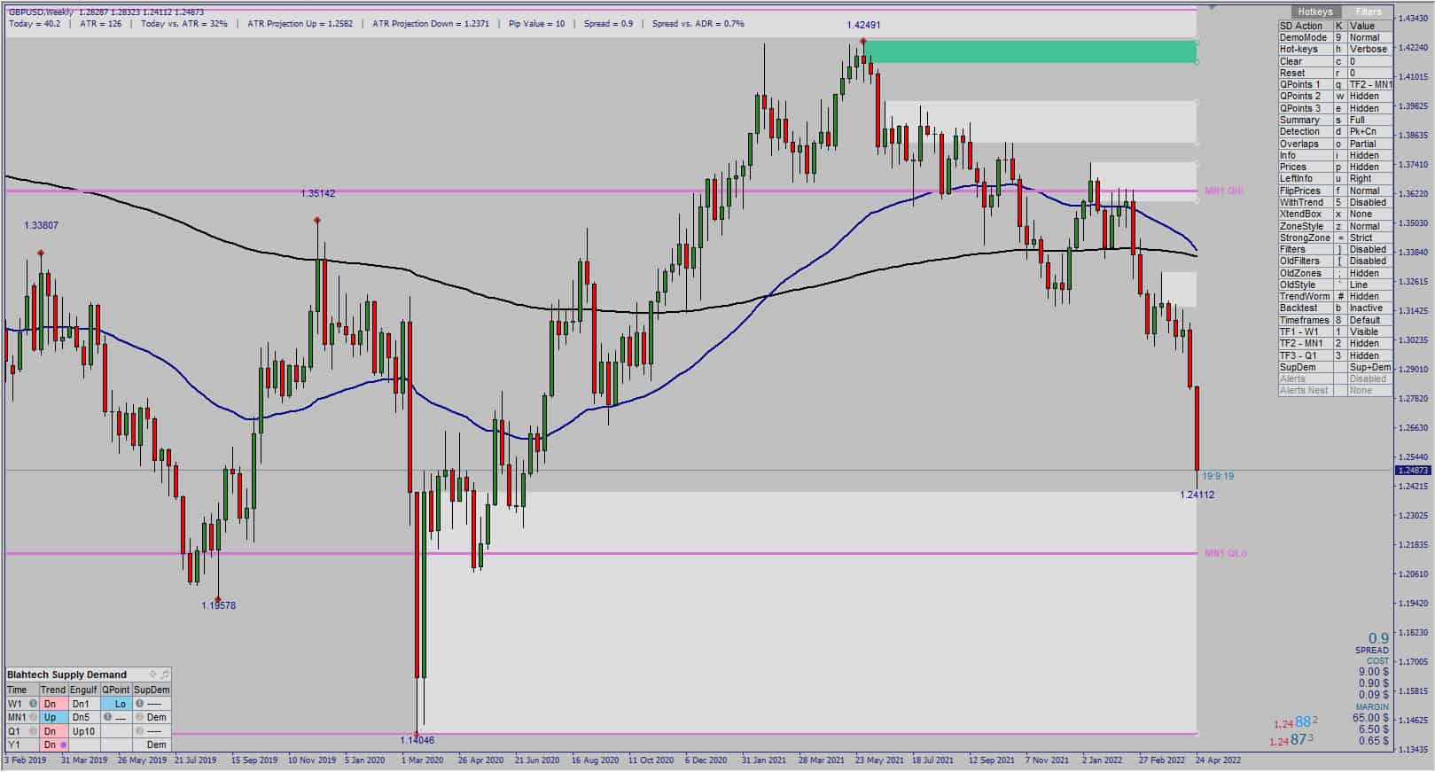Image resolution: width=1435 pixels, height=772 pixels.
Task: Select the red diamond marker above 1.14046
Action: (417, 733)
